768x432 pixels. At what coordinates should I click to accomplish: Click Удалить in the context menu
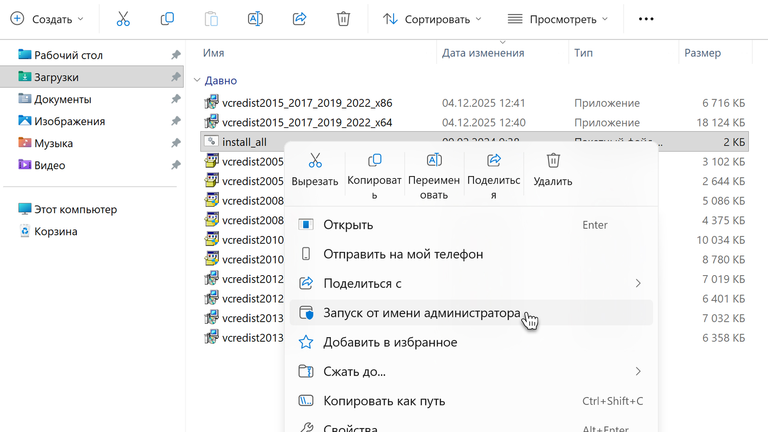pos(553,170)
